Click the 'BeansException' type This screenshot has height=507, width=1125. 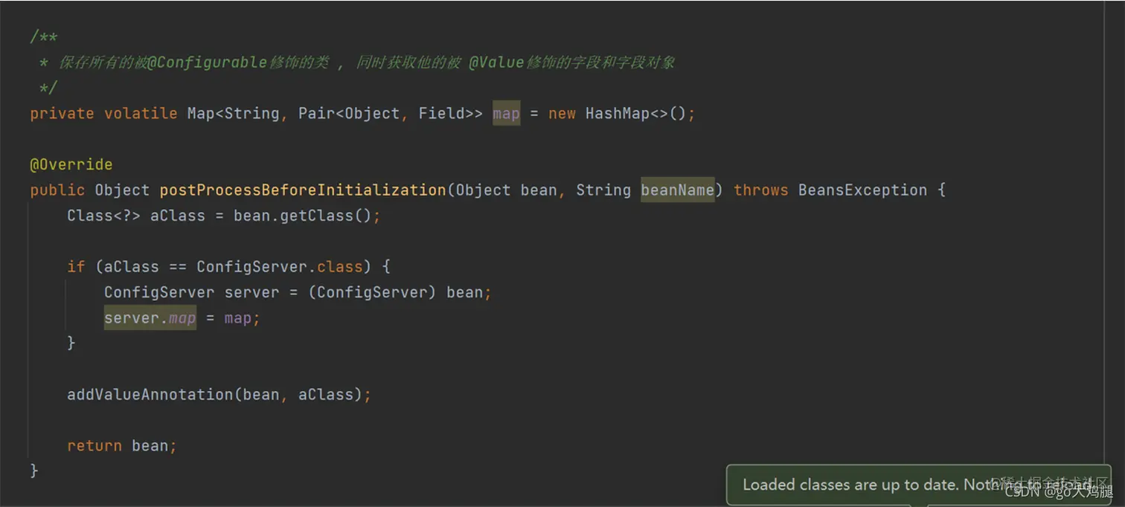pyautogui.click(x=862, y=190)
